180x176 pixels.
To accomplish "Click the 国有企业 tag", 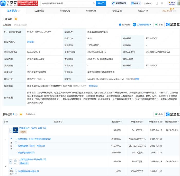I will (24, 163).
